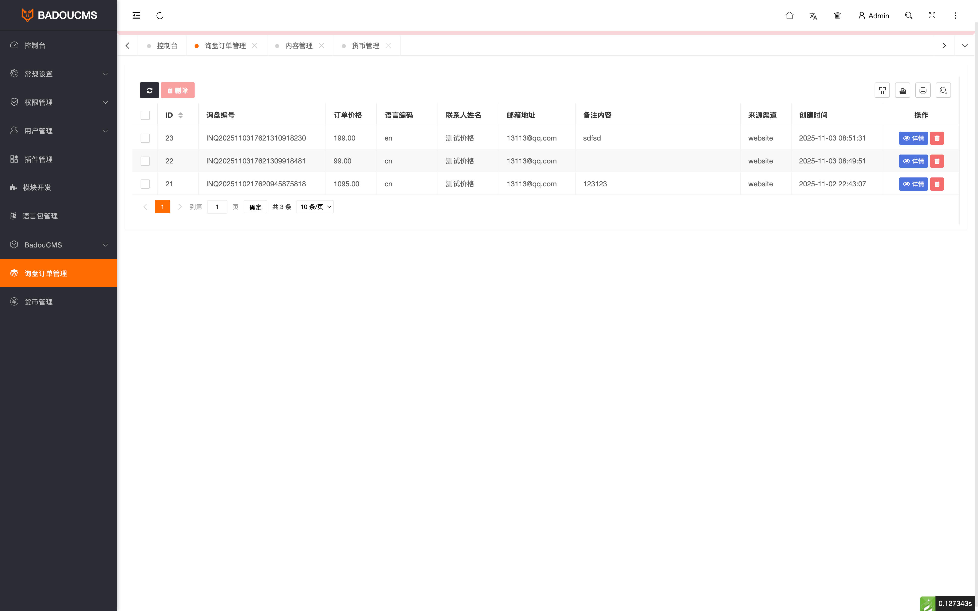The height and width of the screenshot is (611, 978).
Task: Tick the checkbox for row ID 21
Action: coord(145,184)
